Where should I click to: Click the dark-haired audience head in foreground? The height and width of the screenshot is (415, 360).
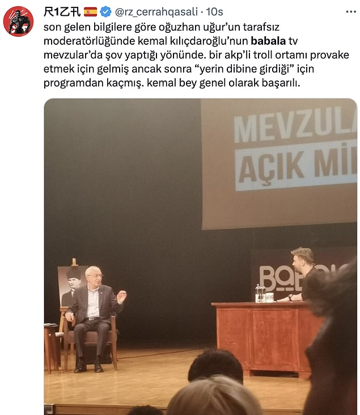click(x=215, y=366)
